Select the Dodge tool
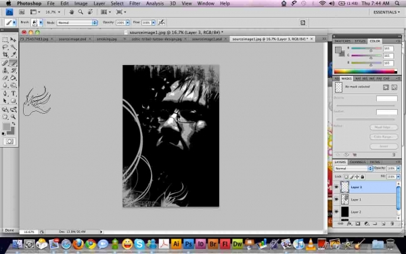The image size is (406, 254). tap(14, 85)
